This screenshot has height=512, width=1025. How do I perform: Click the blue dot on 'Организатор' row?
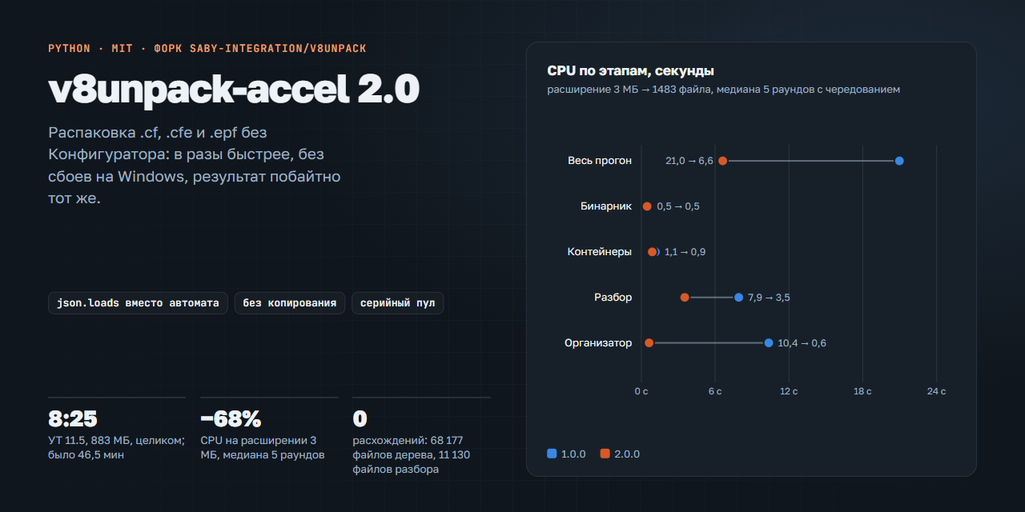[769, 343]
